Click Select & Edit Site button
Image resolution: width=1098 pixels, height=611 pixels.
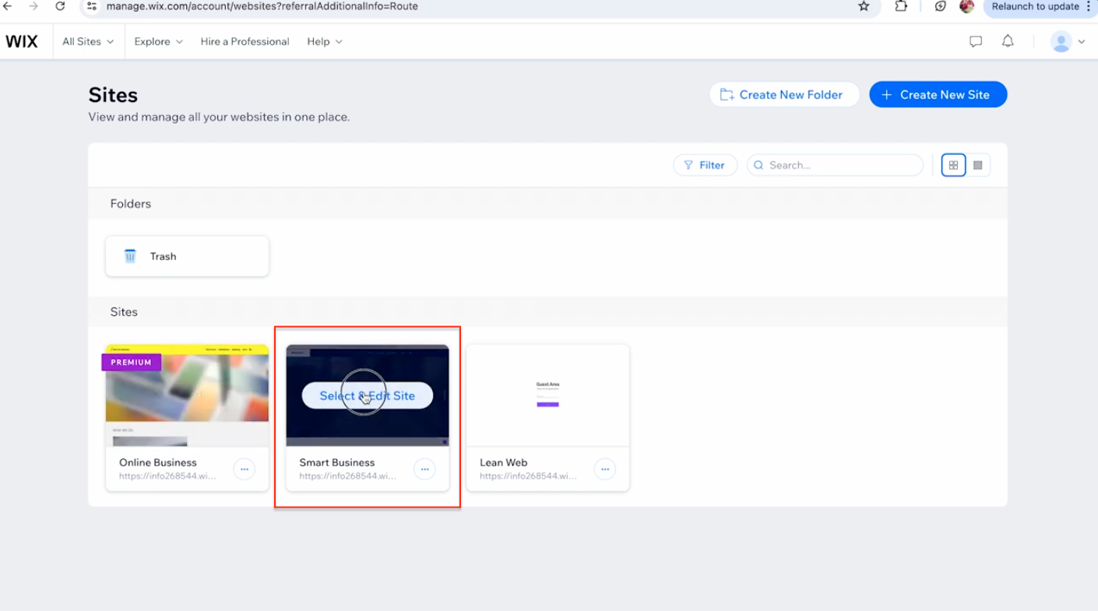point(367,395)
